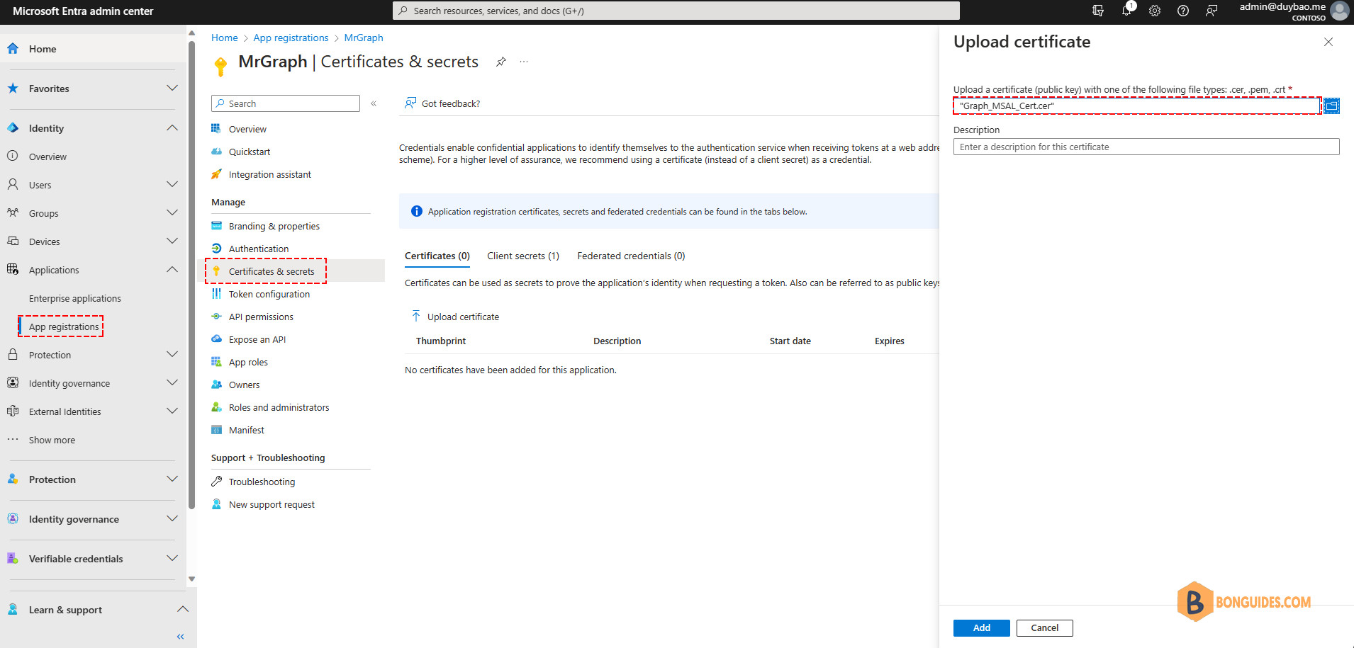Open App registrations breadcrumb
The height and width of the screenshot is (648, 1354).
point(291,38)
